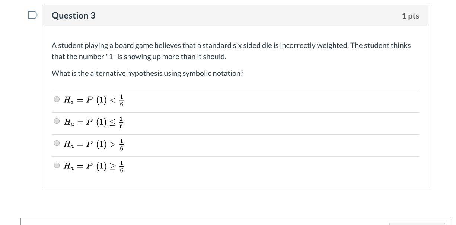Click the 'Ha = P(1) ≤ 1/6' formula label
Image resolution: width=456 pixels, height=225 pixels.
pos(93,122)
